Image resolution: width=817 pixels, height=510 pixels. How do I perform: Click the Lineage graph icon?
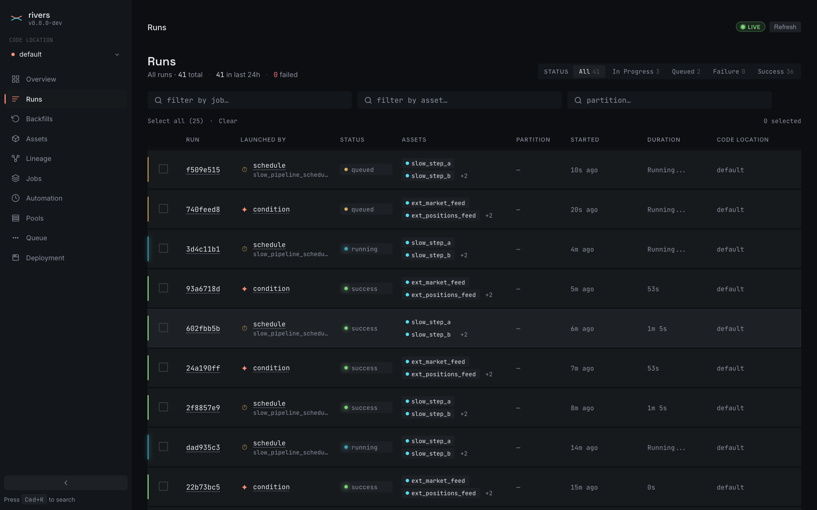point(16,159)
